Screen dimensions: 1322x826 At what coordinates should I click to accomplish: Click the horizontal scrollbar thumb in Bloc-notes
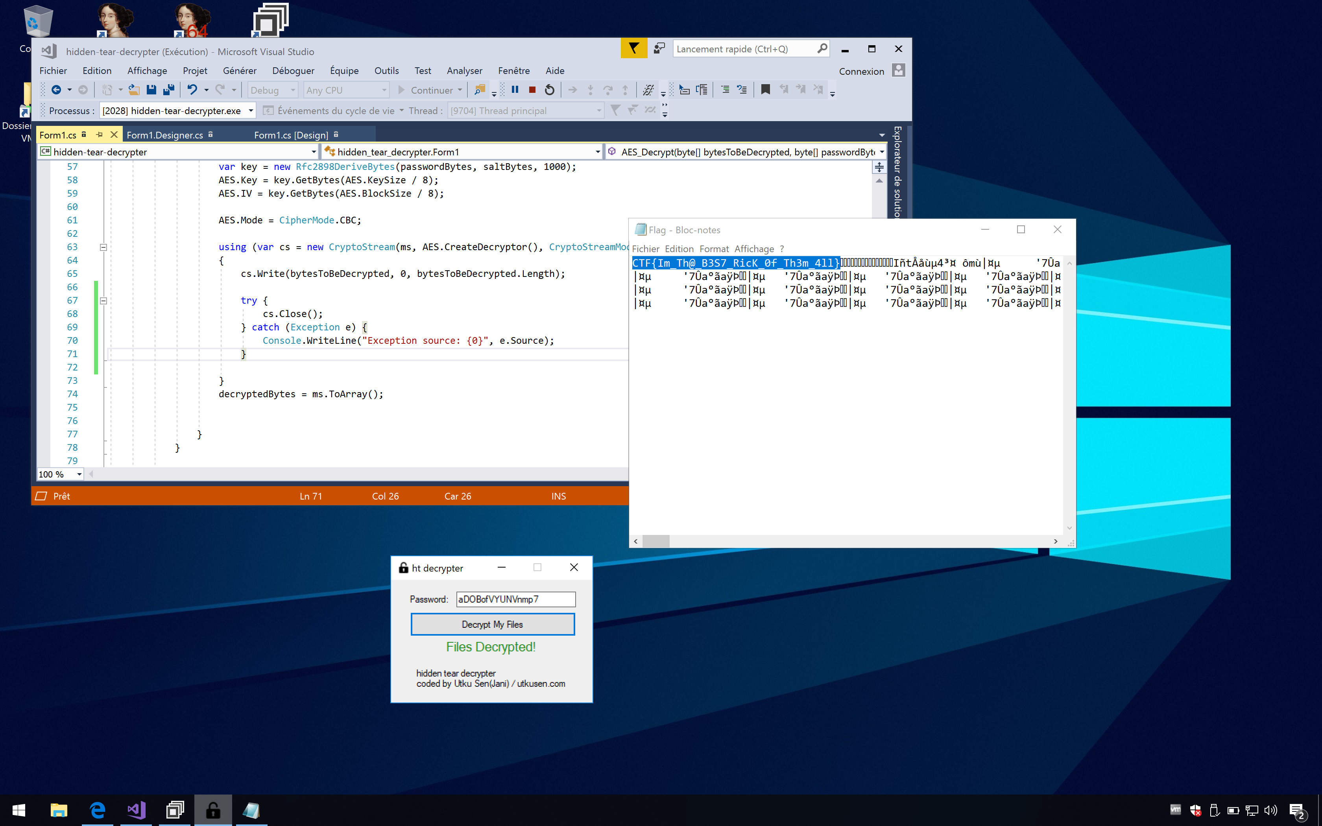656,541
